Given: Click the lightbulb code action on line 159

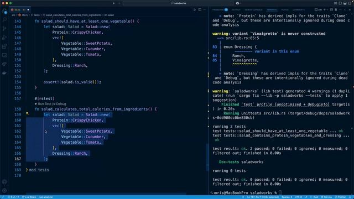Looking at the screenshot, I should point(27,113).
